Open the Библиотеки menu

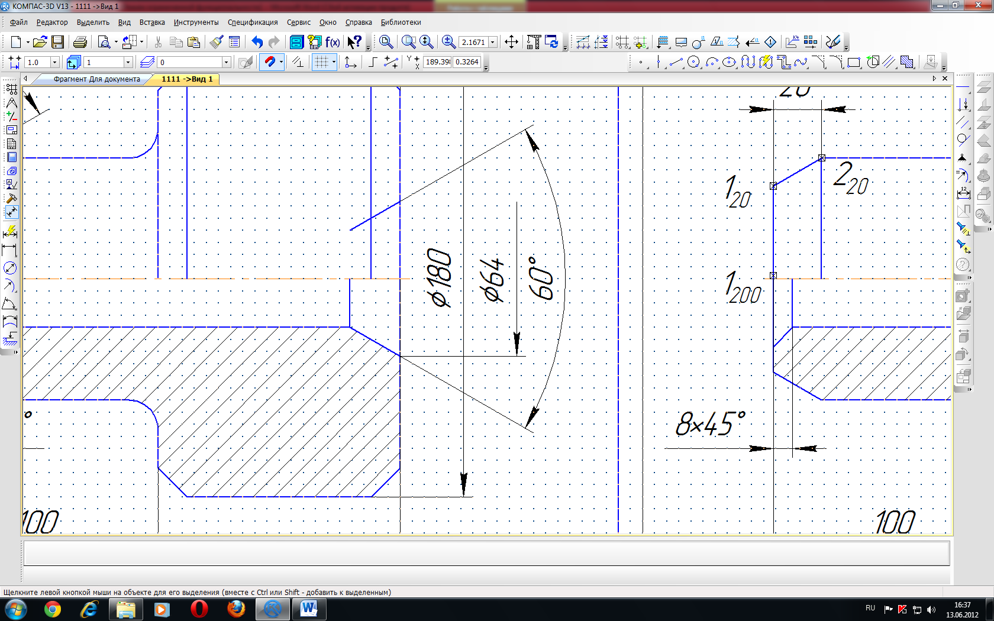click(x=401, y=22)
